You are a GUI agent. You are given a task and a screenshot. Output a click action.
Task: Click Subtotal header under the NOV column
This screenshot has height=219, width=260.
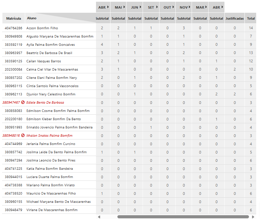pos(184,18)
